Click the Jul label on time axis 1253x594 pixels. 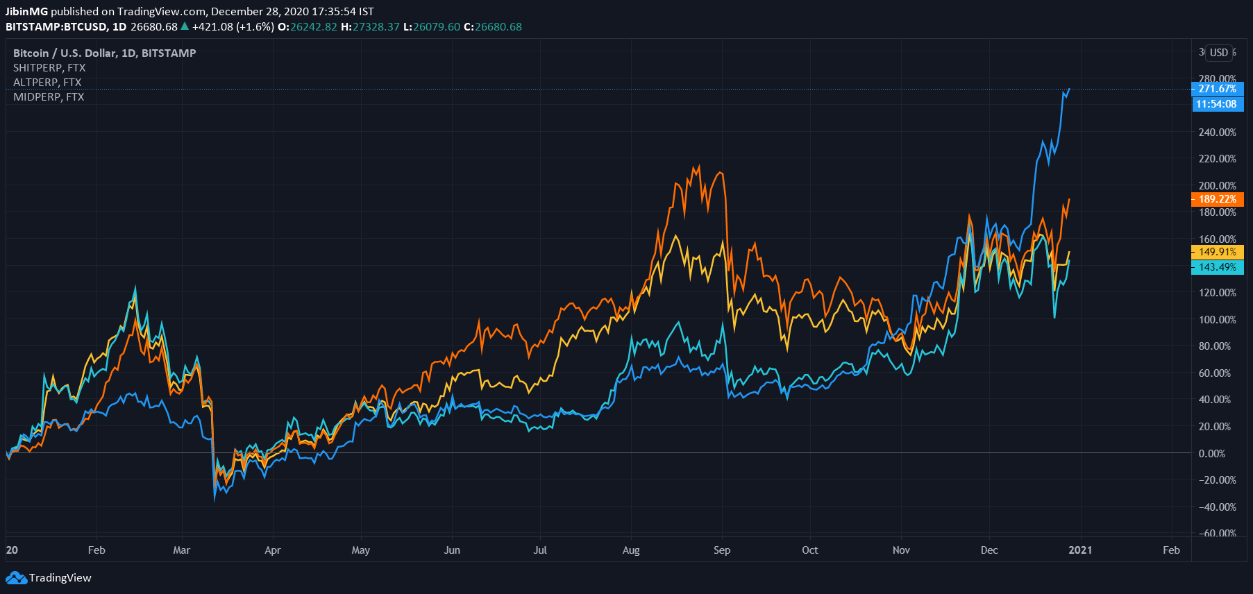[540, 550]
